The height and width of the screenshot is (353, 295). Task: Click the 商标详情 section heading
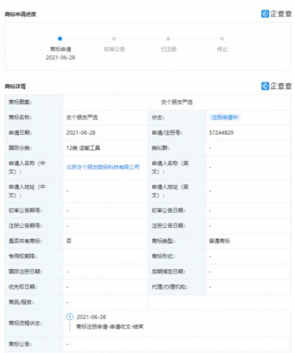[15, 86]
